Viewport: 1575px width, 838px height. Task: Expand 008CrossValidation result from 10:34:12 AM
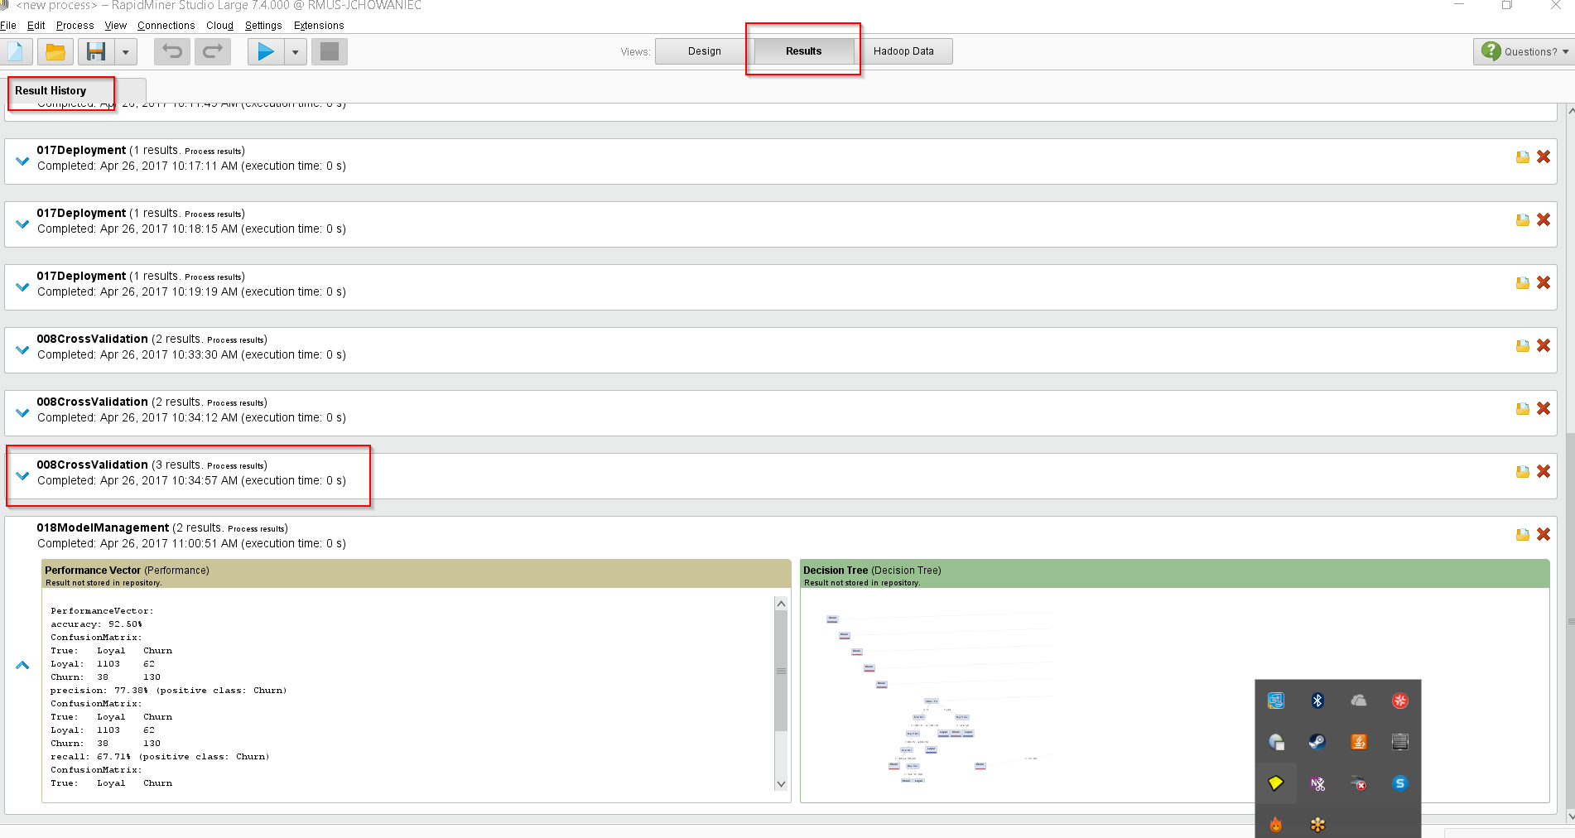pos(22,412)
